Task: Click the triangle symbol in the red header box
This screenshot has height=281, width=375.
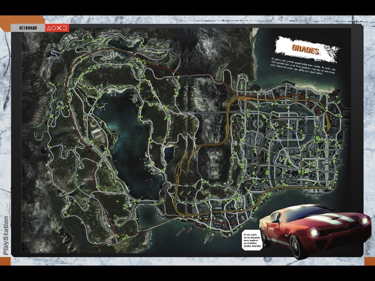Action: pos(49,28)
